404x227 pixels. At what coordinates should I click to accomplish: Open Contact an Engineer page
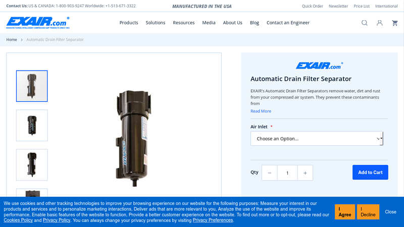pyautogui.click(x=288, y=23)
